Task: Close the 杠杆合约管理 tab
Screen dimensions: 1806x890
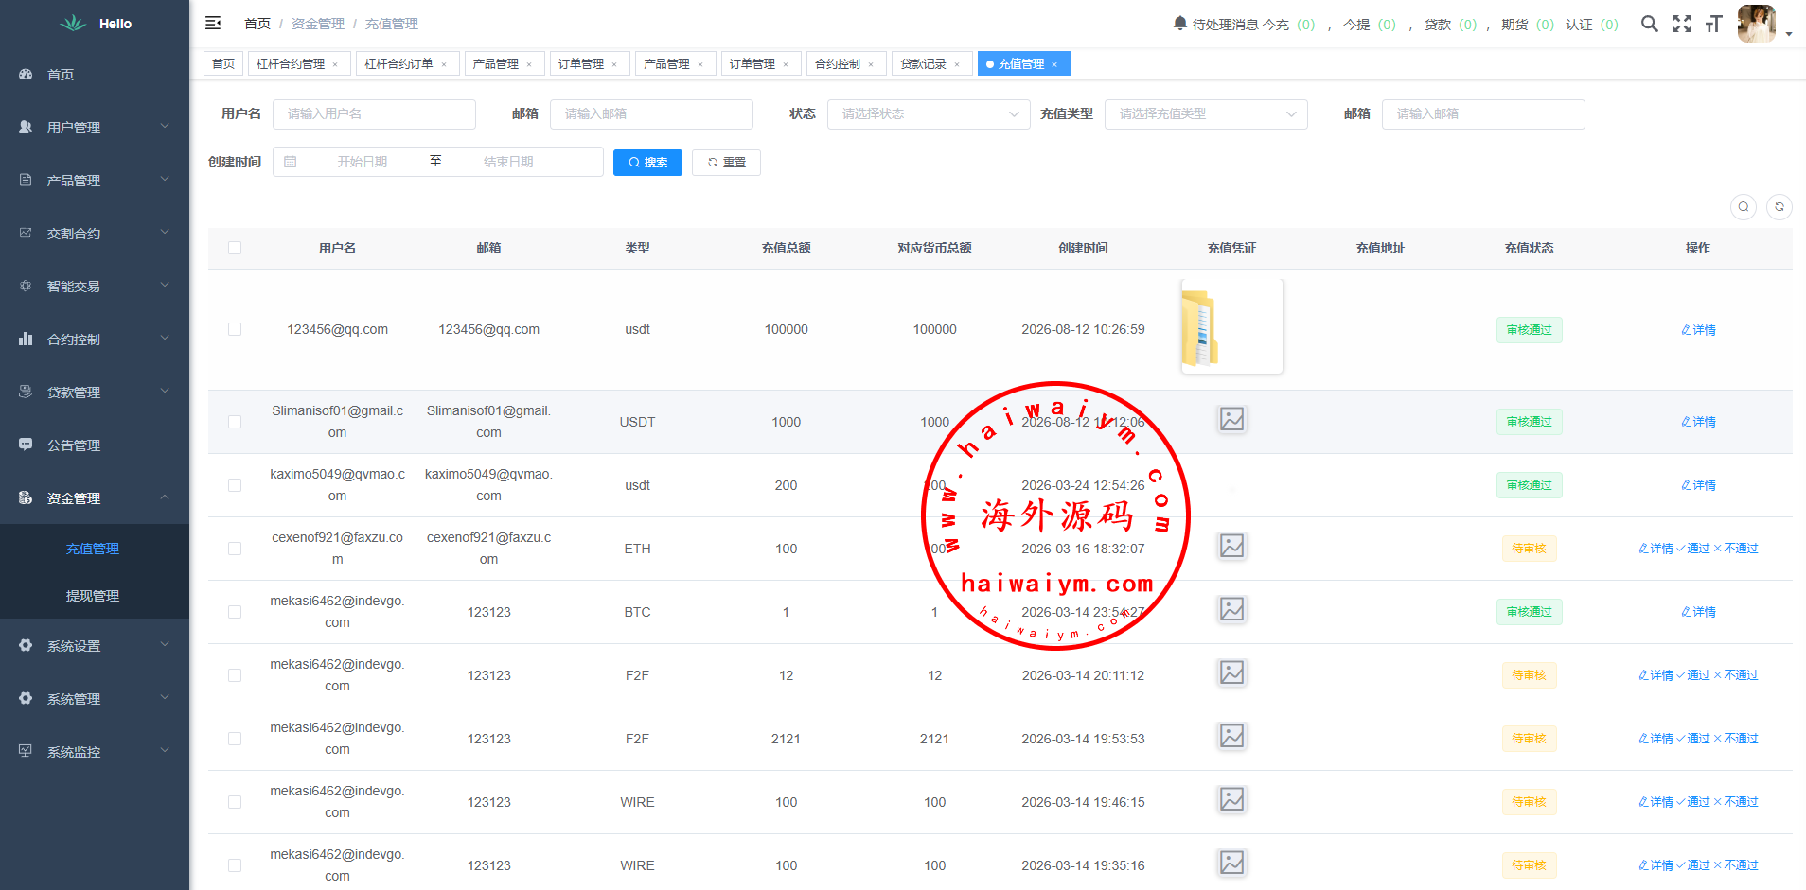Action: tap(335, 64)
